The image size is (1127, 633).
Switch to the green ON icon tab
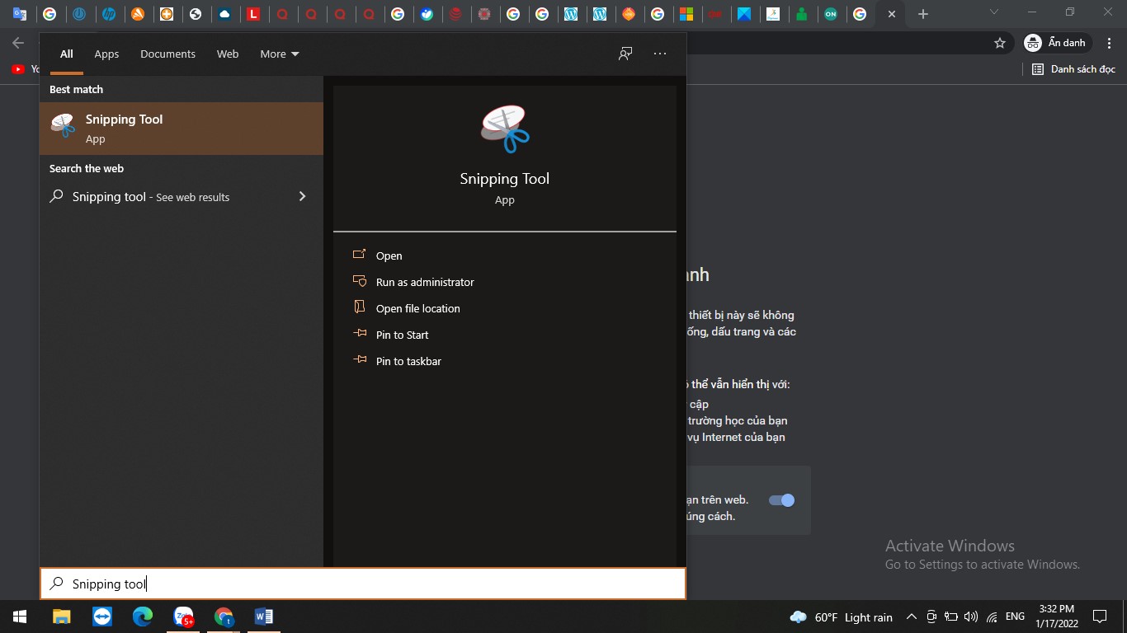tap(831, 14)
